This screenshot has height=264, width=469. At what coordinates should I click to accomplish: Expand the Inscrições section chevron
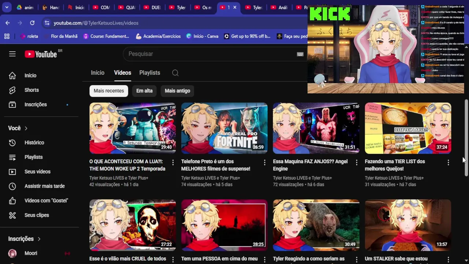pyautogui.click(x=39, y=239)
